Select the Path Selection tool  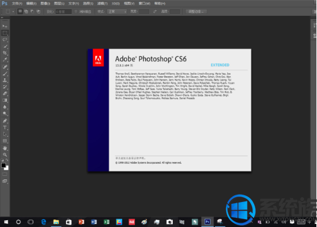tap(5, 134)
